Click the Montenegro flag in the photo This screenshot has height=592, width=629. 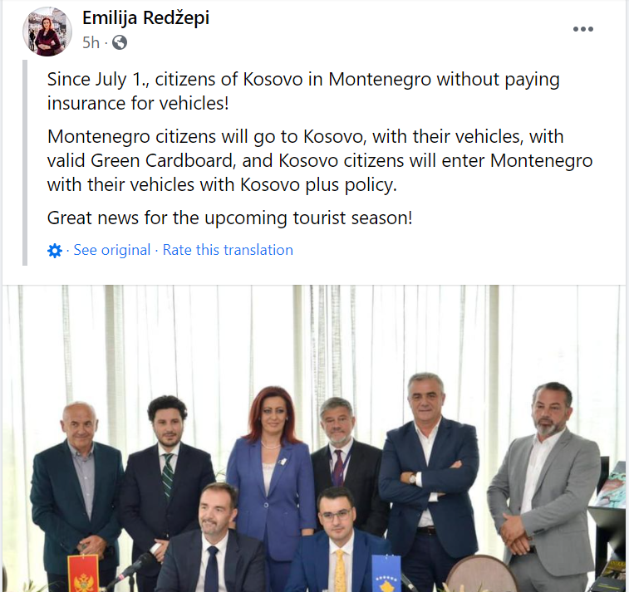click(x=83, y=573)
